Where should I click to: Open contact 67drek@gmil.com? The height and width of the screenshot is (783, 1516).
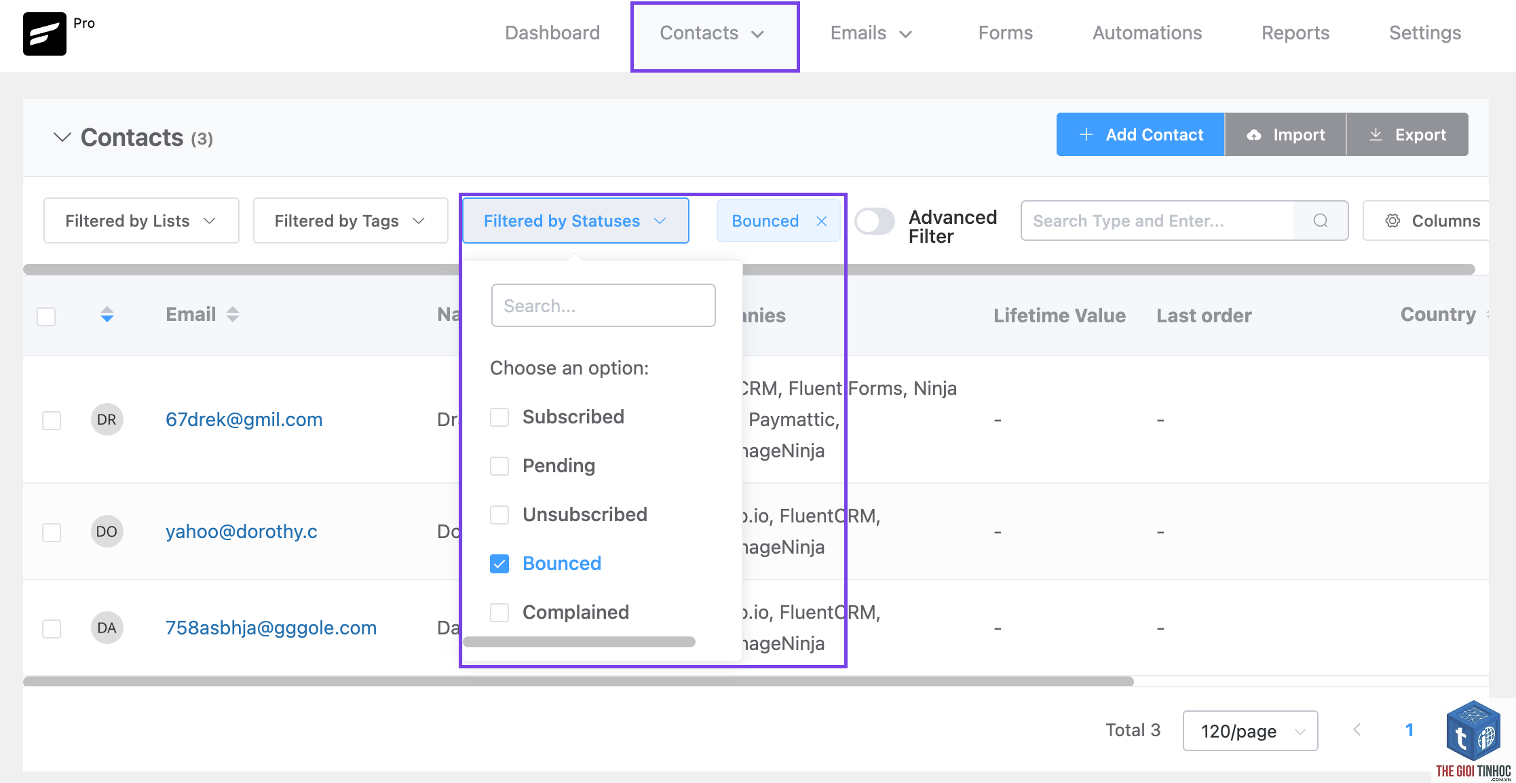click(x=244, y=419)
